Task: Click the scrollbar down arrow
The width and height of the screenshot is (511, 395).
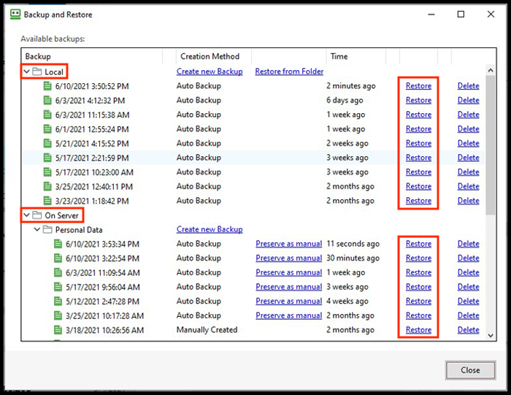Action: 491,335
